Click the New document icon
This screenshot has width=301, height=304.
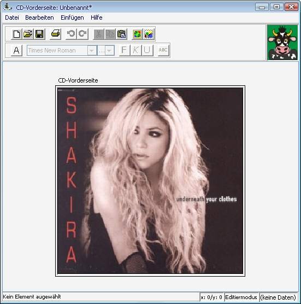(16, 34)
